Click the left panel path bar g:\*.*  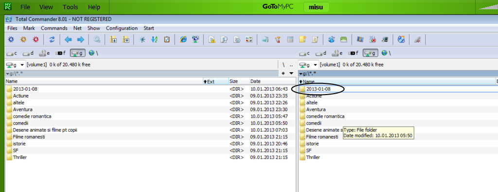(142, 74)
